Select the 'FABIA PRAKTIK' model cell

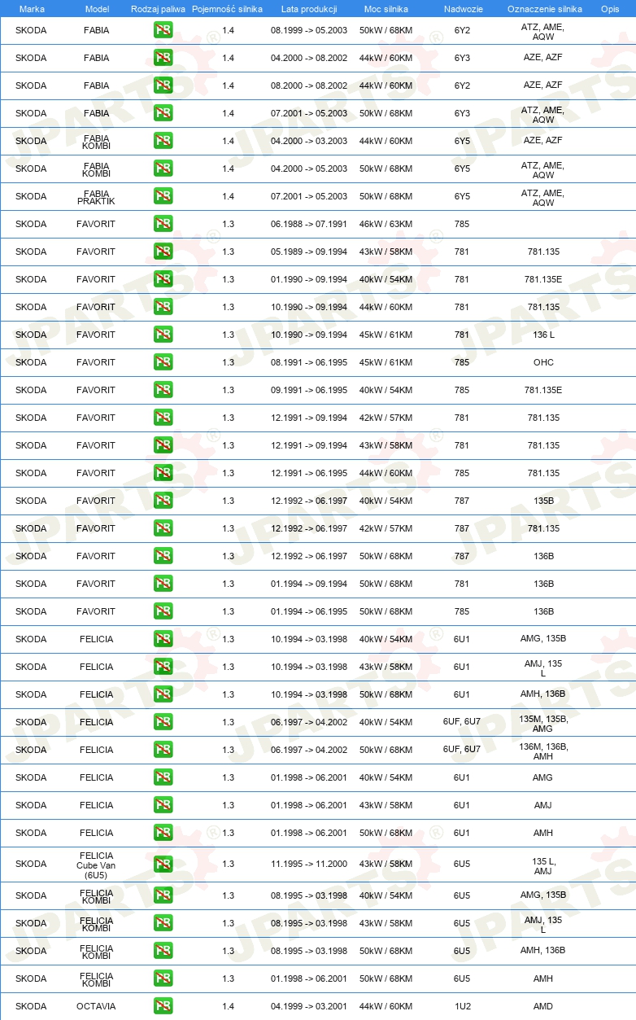coord(96,196)
